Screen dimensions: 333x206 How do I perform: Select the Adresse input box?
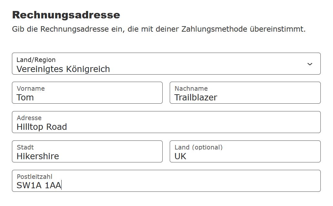click(166, 122)
